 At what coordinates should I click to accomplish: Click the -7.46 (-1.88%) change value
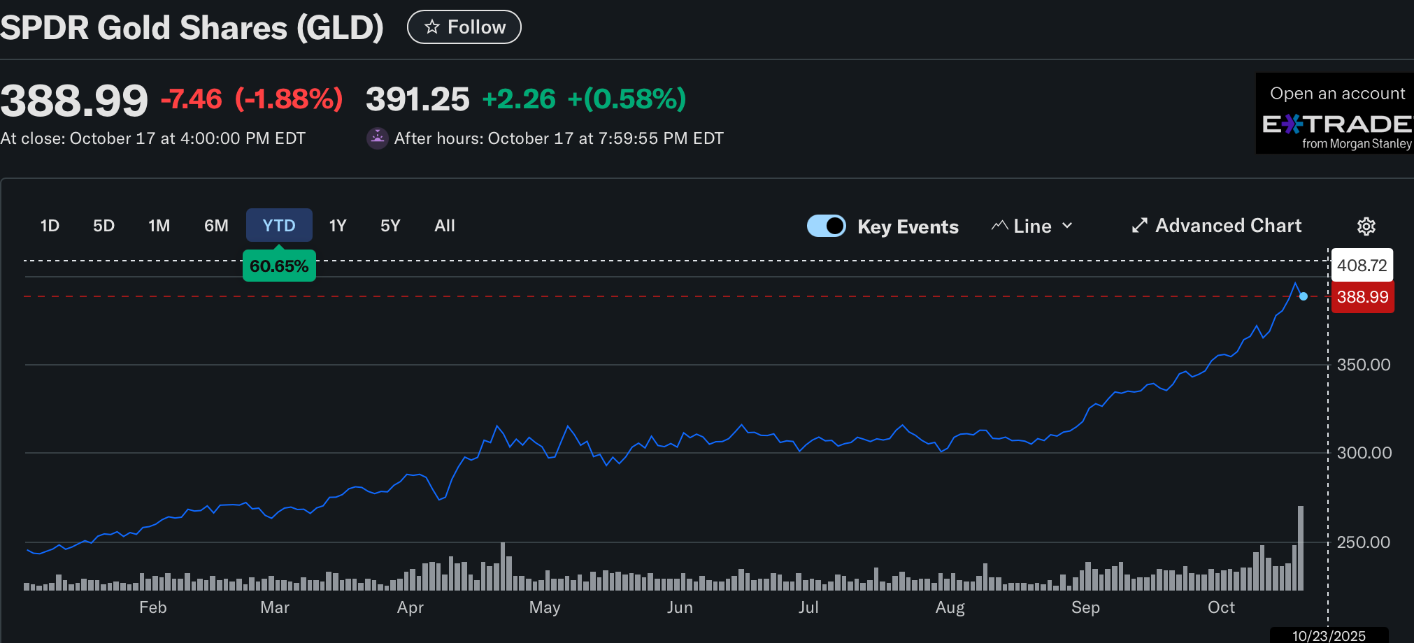tap(252, 99)
